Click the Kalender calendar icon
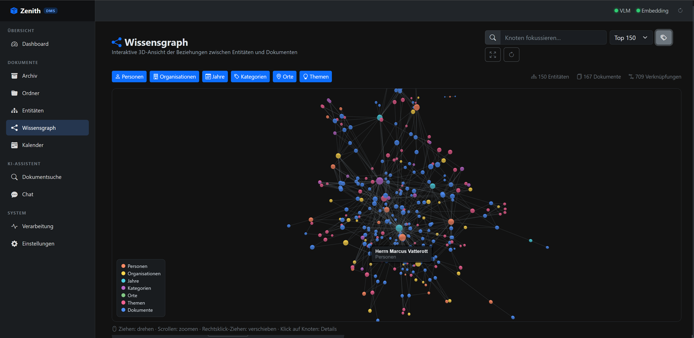The image size is (694, 338). tap(14, 145)
